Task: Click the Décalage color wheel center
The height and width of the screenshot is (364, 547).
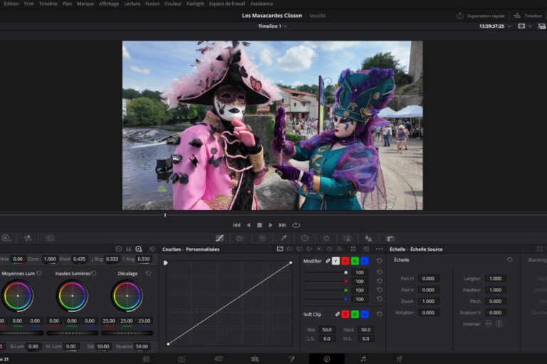Action: (x=127, y=296)
